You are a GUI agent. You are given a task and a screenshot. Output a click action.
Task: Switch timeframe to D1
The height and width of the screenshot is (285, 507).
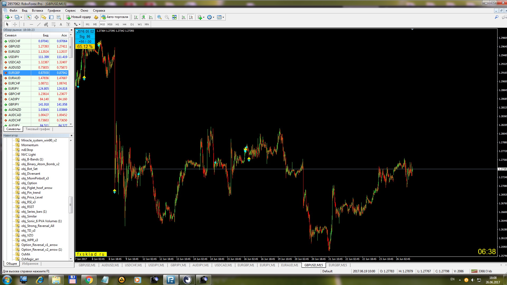click(x=132, y=24)
